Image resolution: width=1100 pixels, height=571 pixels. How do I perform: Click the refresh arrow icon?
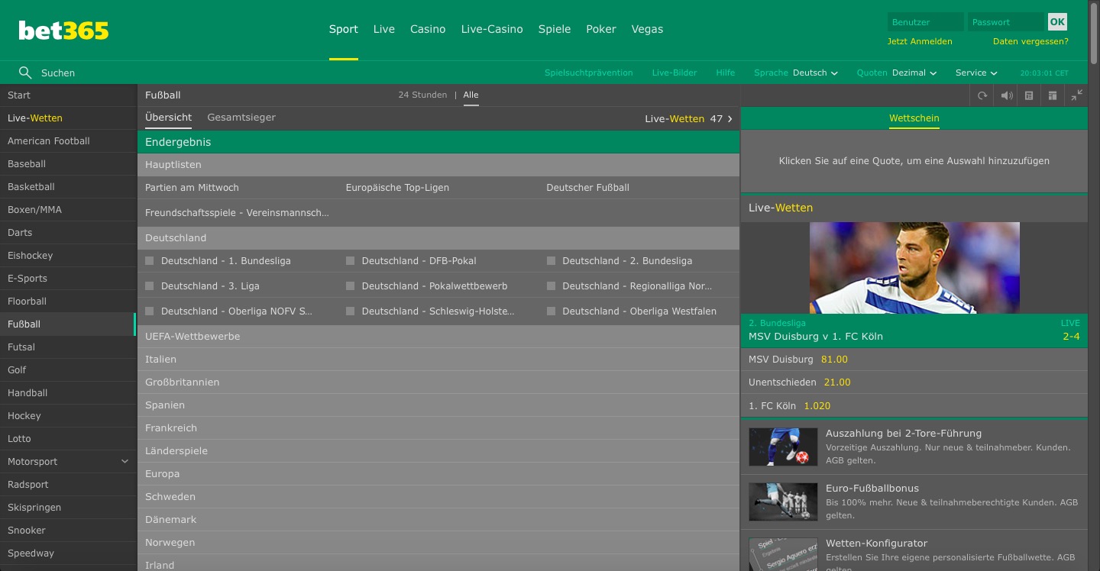982,95
